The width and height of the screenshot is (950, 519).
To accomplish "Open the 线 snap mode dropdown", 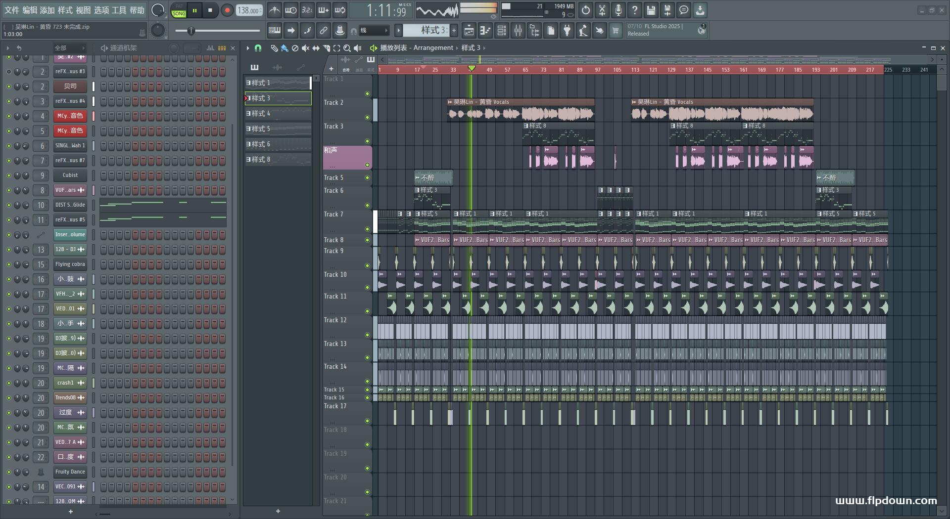I will click(x=374, y=31).
